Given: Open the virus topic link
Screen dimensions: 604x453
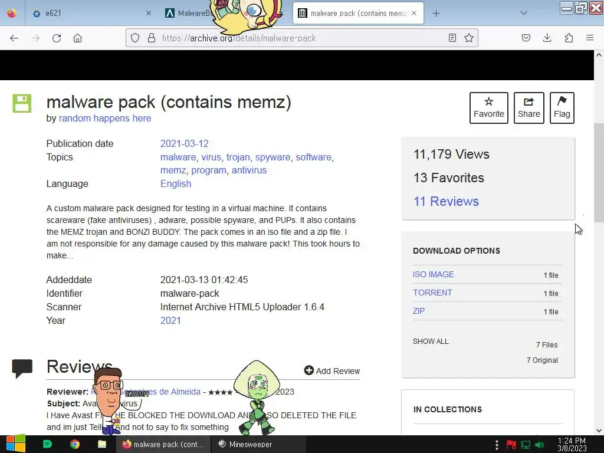Looking at the screenshot, I should pyautogui.click(x=211, y=157).
